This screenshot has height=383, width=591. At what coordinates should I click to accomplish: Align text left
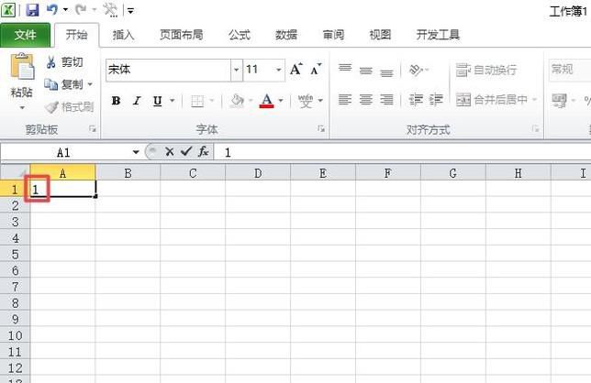(x=345, y=100)
